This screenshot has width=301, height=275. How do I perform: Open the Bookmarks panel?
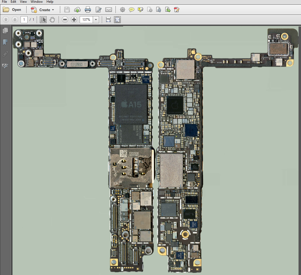(5, 42)
